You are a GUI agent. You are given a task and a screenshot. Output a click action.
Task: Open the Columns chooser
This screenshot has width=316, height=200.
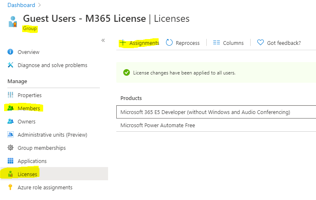tap(228, 43)
